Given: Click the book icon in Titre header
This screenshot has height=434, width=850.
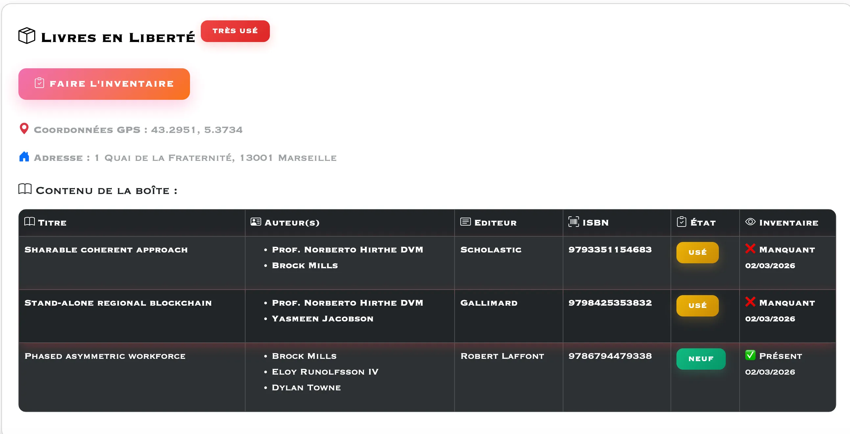Looking at the screenshot, I should [30, 222].
